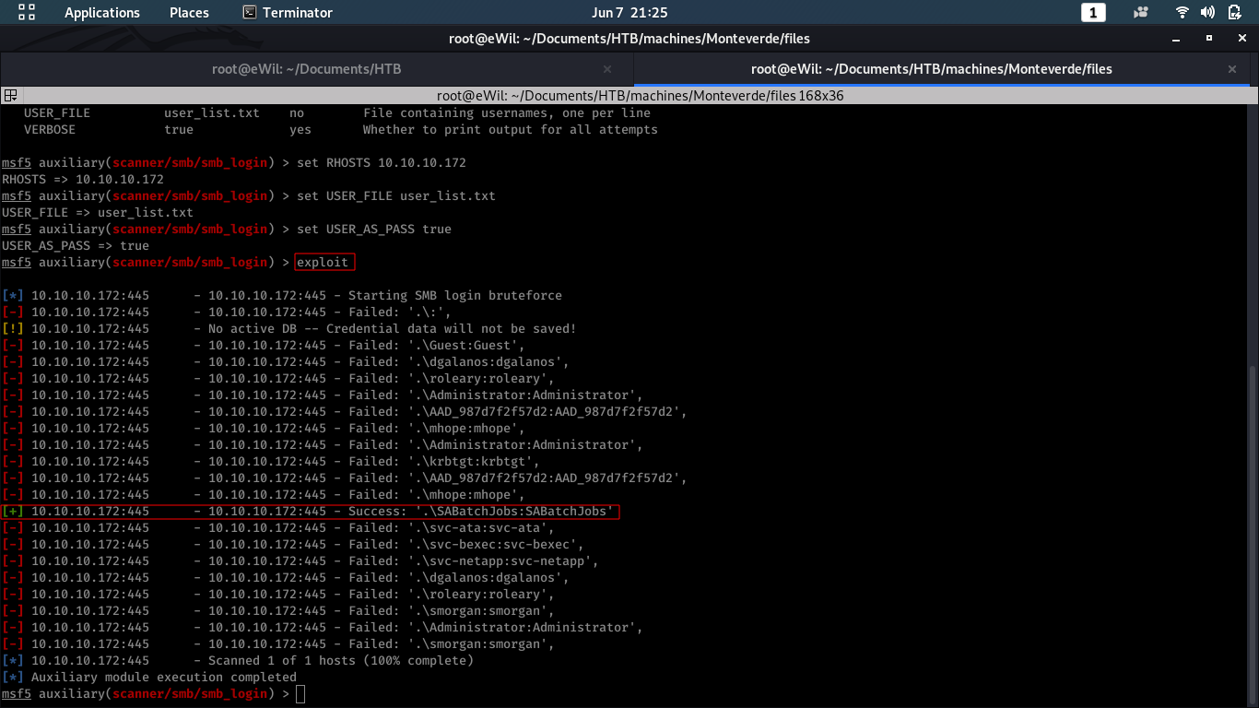The image size is (1259, 708).
Task: Close the Monteverde/files tab with its x
Action: click(x=1232, y=69)
